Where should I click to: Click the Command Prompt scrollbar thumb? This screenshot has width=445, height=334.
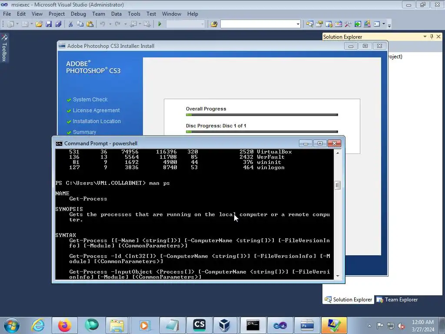(337, 185)
